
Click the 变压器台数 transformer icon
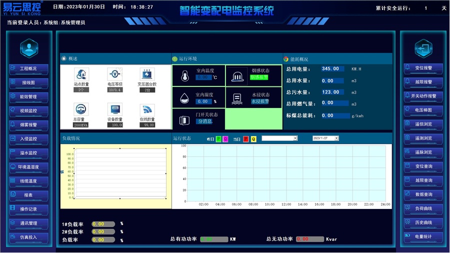coord(147,74)
